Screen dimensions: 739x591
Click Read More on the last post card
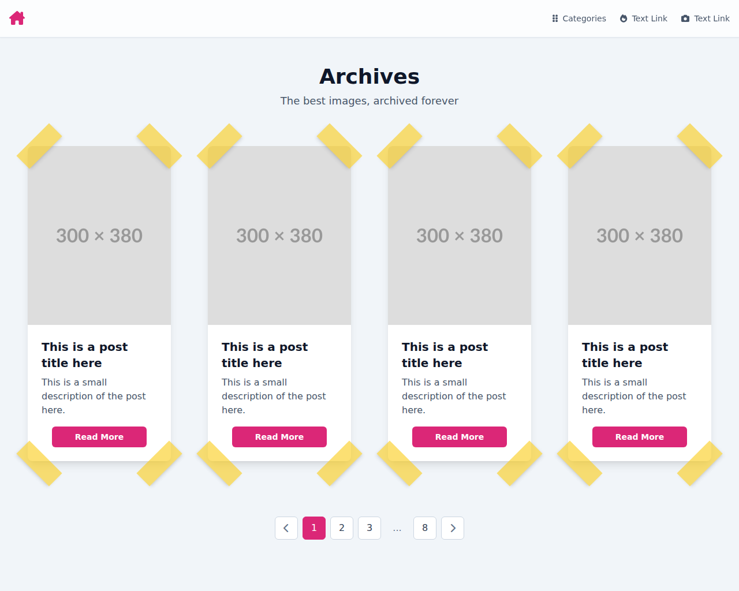coord(639,437)
